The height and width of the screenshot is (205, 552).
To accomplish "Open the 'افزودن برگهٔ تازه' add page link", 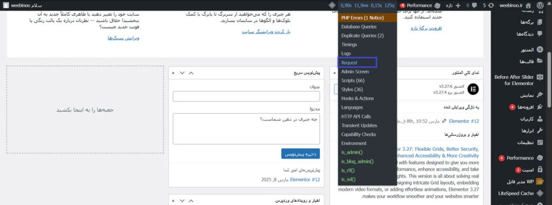I will (x=426, y=28).
